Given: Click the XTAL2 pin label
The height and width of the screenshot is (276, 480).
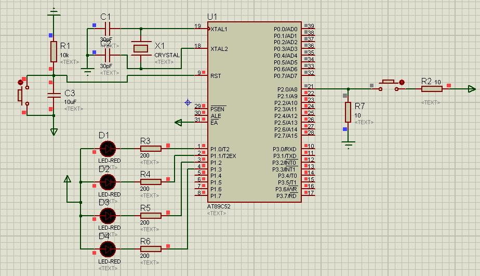Looking at the screenshot, I should pyautogui.click(x=219, y=49).
